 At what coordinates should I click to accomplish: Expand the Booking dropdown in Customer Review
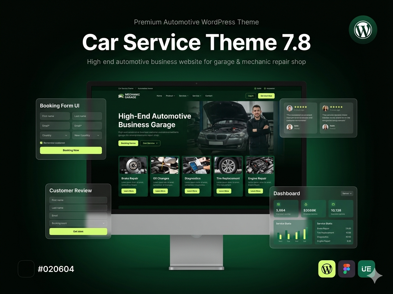[x=78, y=223]
